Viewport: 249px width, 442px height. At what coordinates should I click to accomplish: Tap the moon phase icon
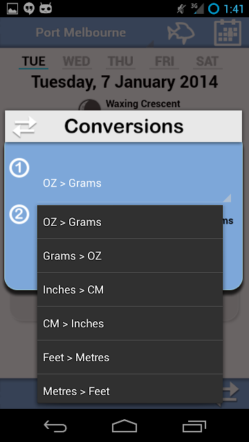(x=89, y=106)
